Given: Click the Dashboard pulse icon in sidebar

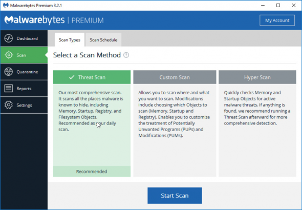Looking at the screenshot, I should coord(9,38).
